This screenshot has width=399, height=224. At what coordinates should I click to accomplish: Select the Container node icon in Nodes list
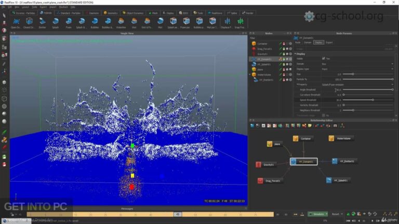pyautogui.click(x=254, y=44)
